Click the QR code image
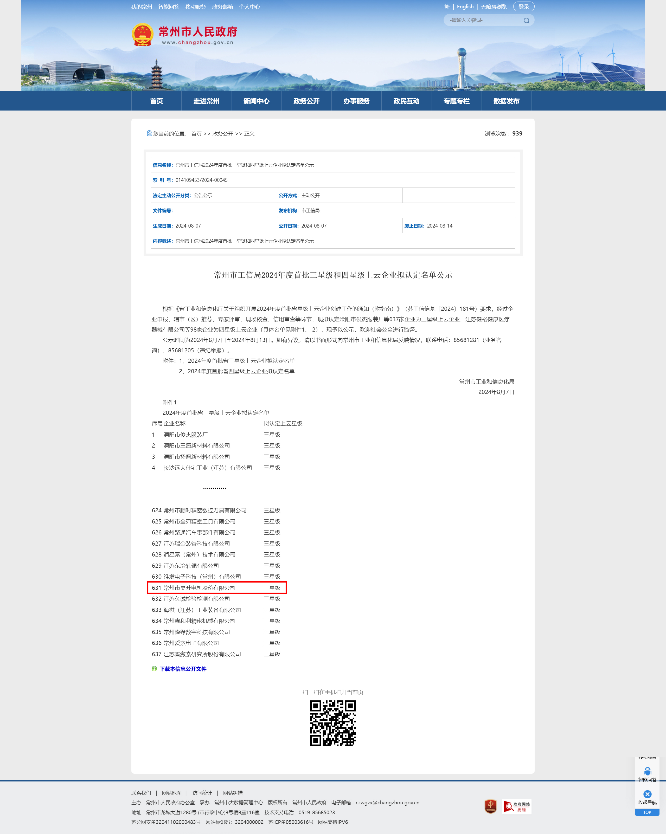The width and height of the screenshot is (666, 834). point(333,723)
